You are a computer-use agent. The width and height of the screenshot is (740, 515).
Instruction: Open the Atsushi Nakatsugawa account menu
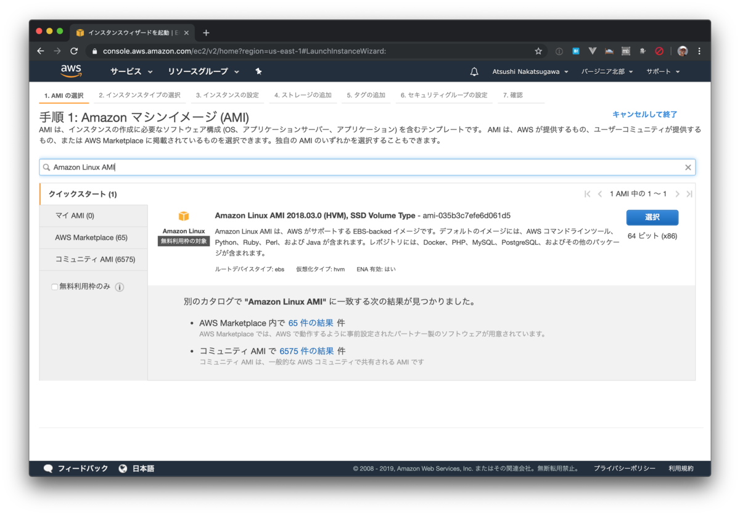coord(530,72)
